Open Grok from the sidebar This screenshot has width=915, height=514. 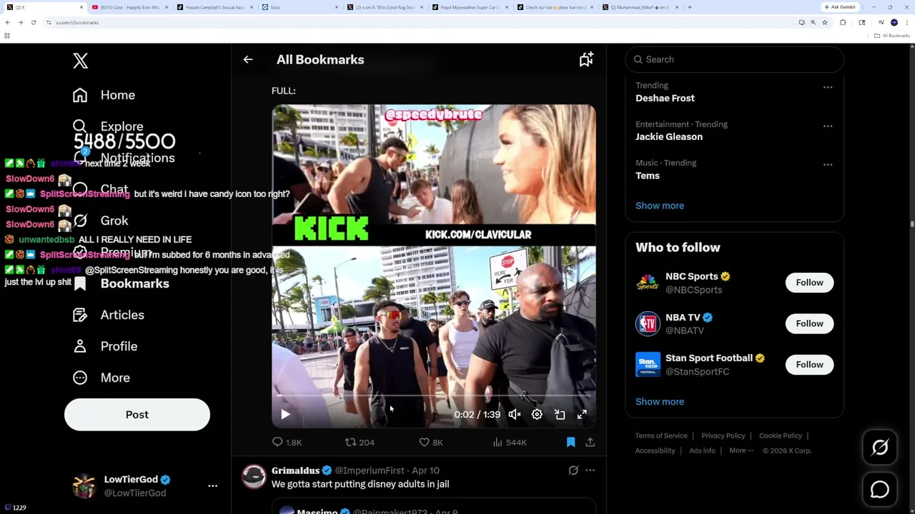coord(100,221)
